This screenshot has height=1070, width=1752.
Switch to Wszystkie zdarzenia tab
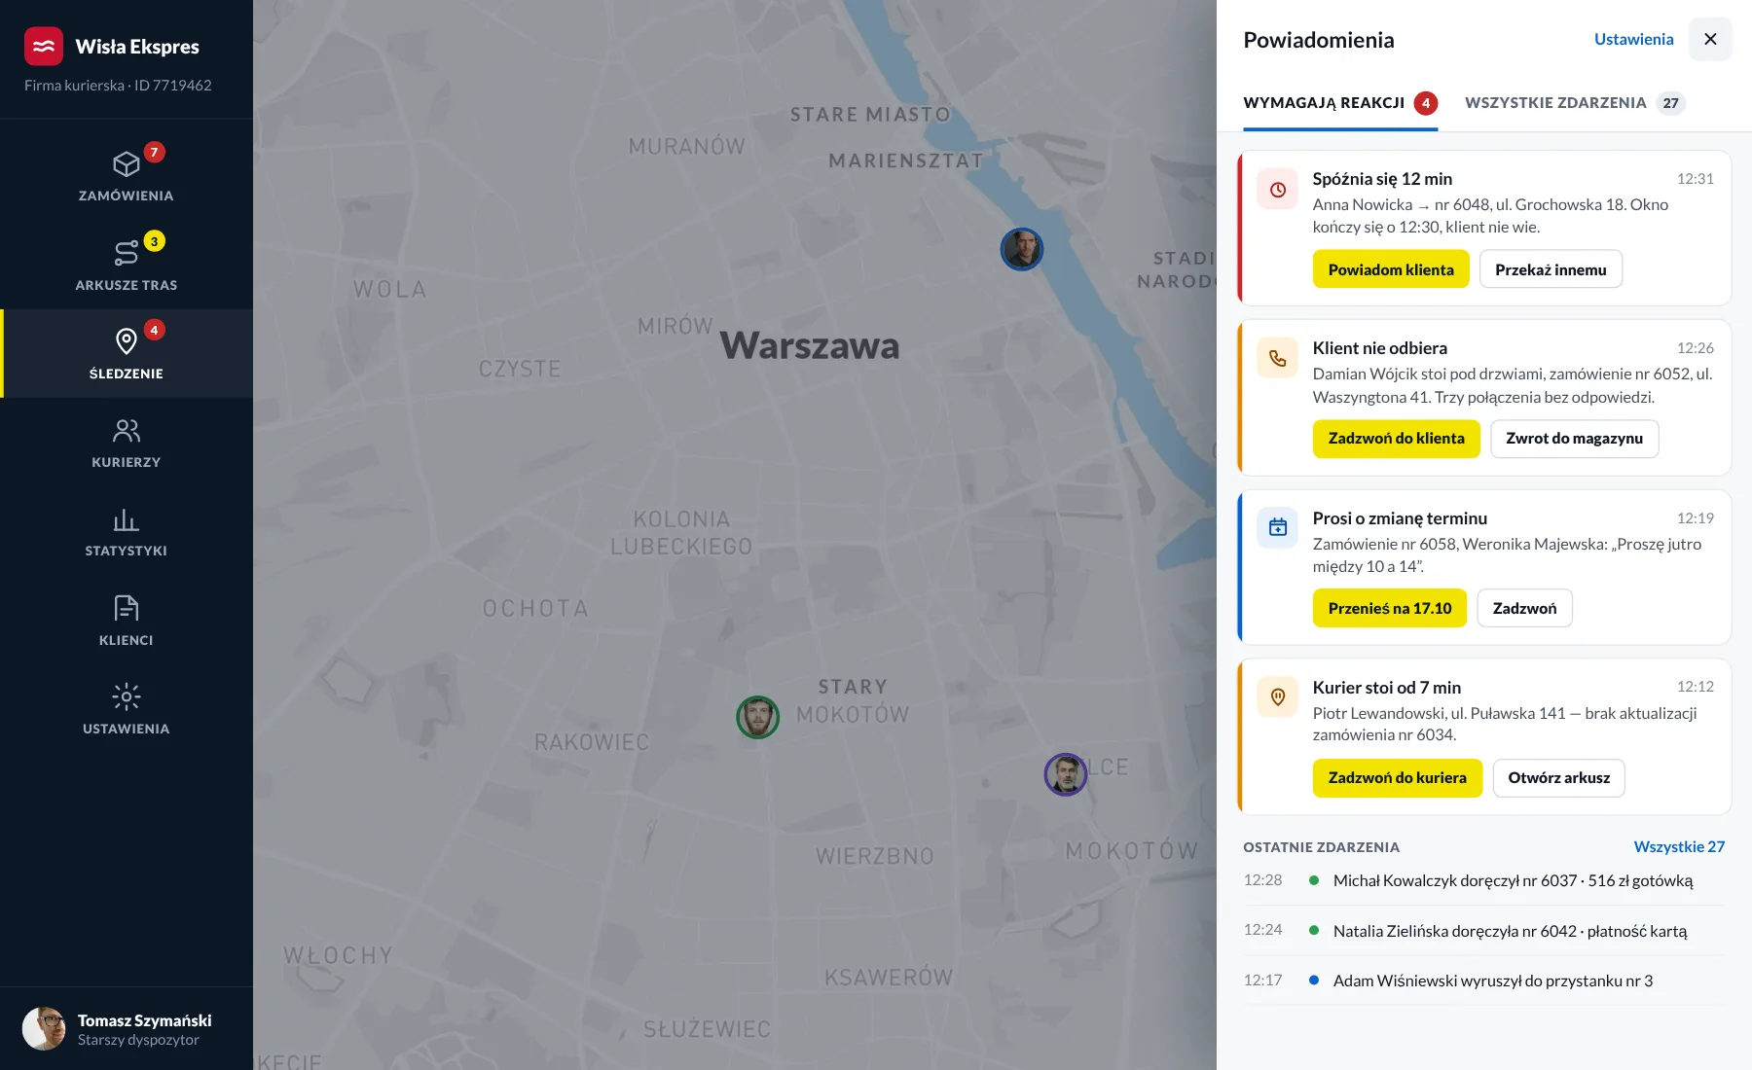1574,103
